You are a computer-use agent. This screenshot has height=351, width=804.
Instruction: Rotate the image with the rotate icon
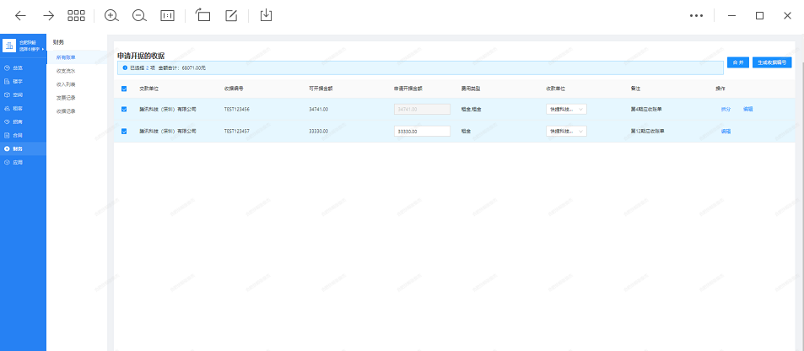point(202,15)
